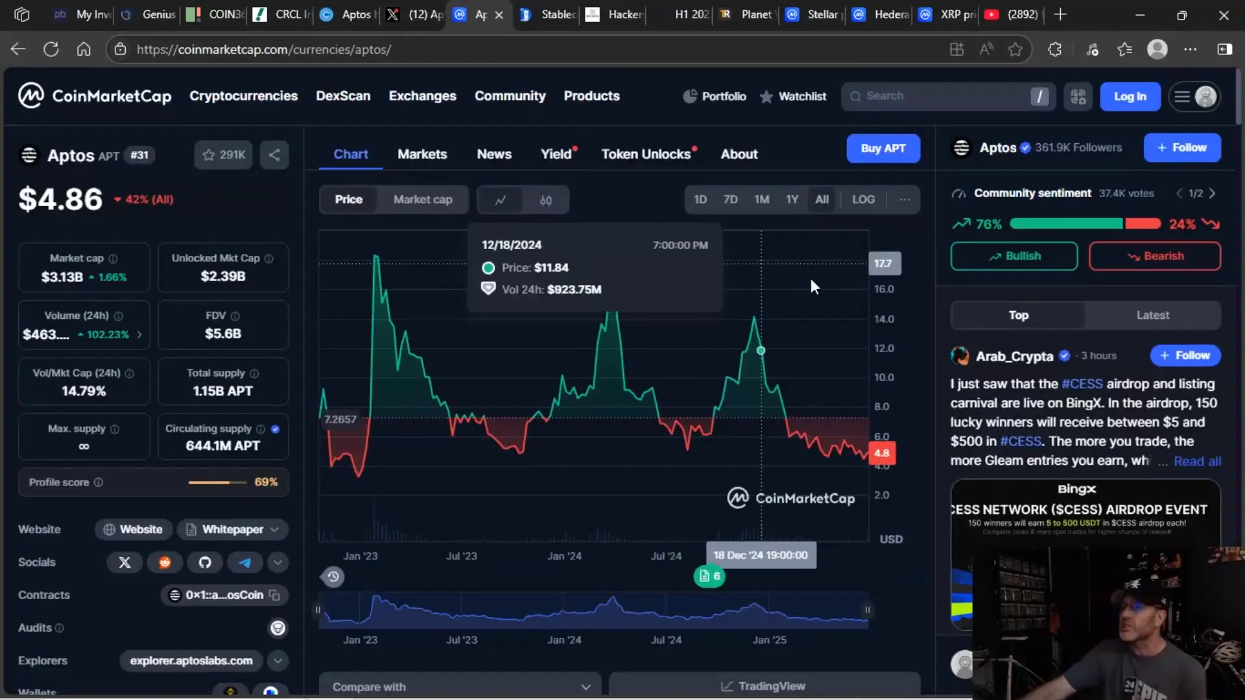Open the QR code scan icon
The height and width of the screenshot is (700, 1245).
(x=1078, y=97)
